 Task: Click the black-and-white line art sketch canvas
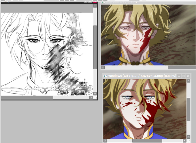click(x=47, y=54)
